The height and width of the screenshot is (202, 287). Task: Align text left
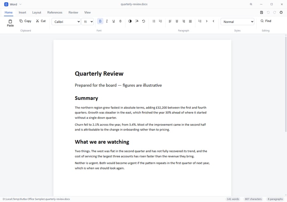[x=170, y=21]
